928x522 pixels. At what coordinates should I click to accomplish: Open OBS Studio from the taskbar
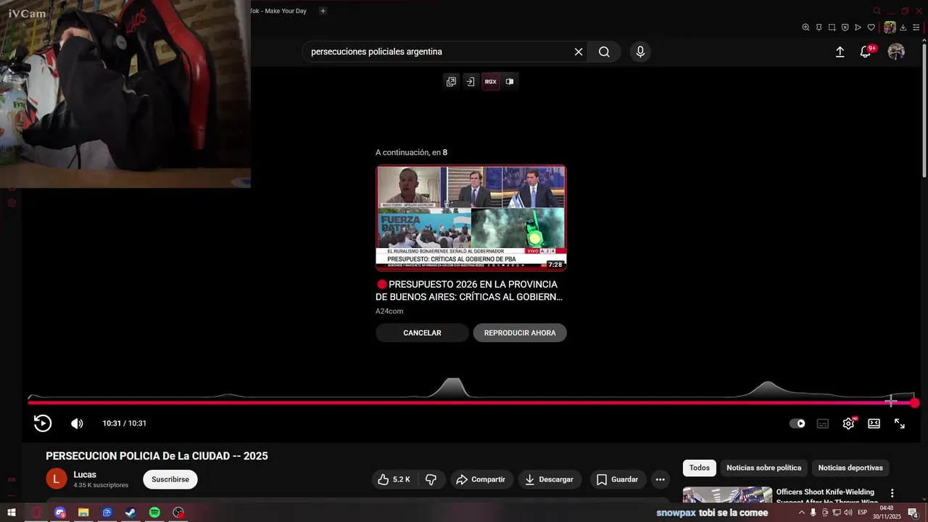[x=178, y=513]
